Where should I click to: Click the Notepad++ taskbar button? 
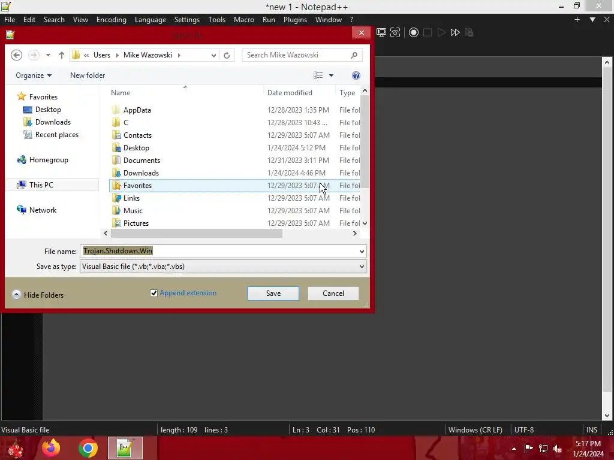(125, 448)
